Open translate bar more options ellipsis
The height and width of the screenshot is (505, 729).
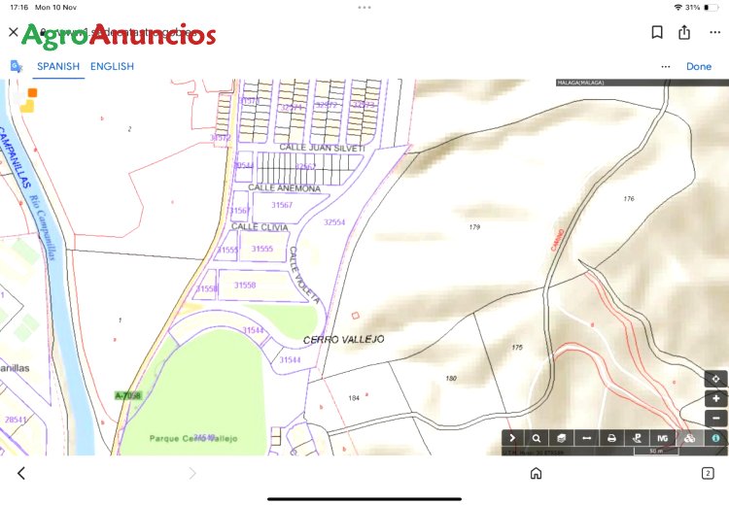pos(666,66)
